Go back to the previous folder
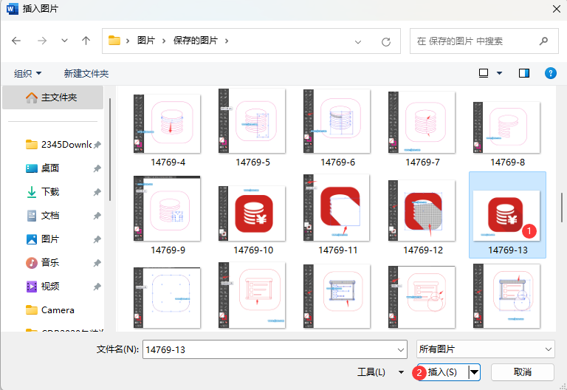 click(16, 41)
